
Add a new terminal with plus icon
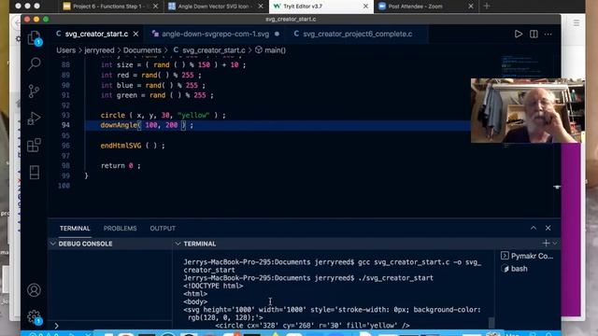[x=546, y=243]
